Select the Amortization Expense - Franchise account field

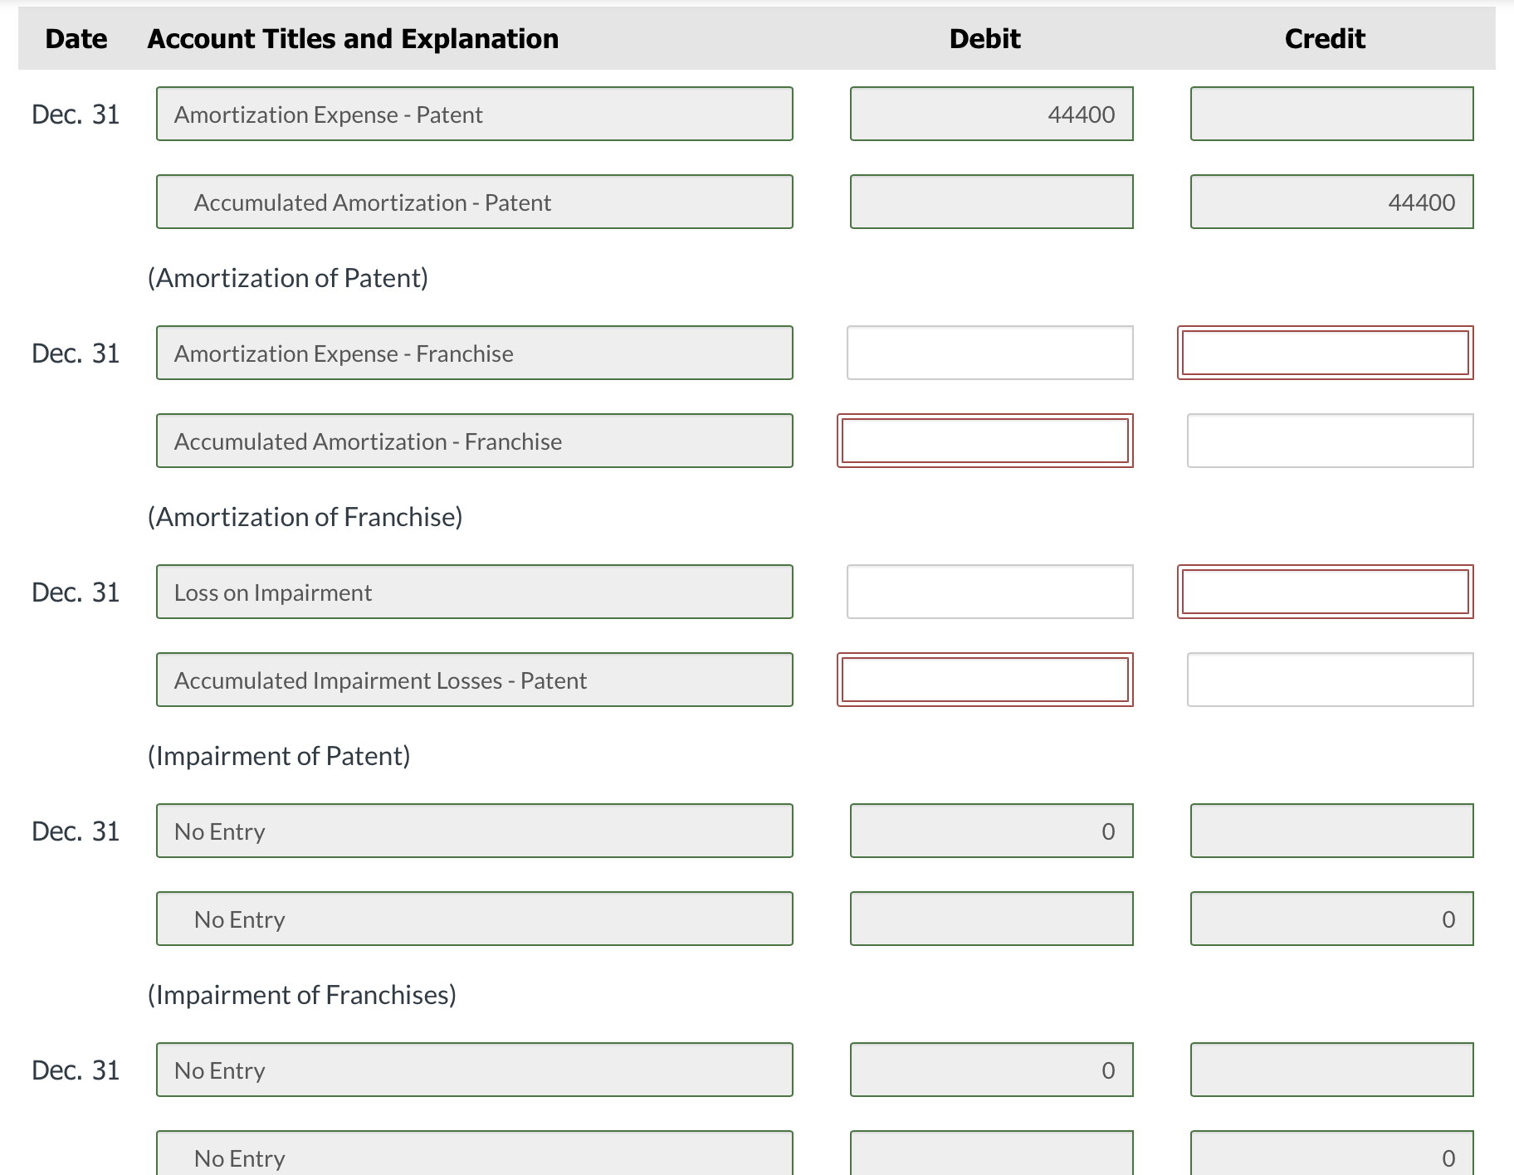pos(474,353)
